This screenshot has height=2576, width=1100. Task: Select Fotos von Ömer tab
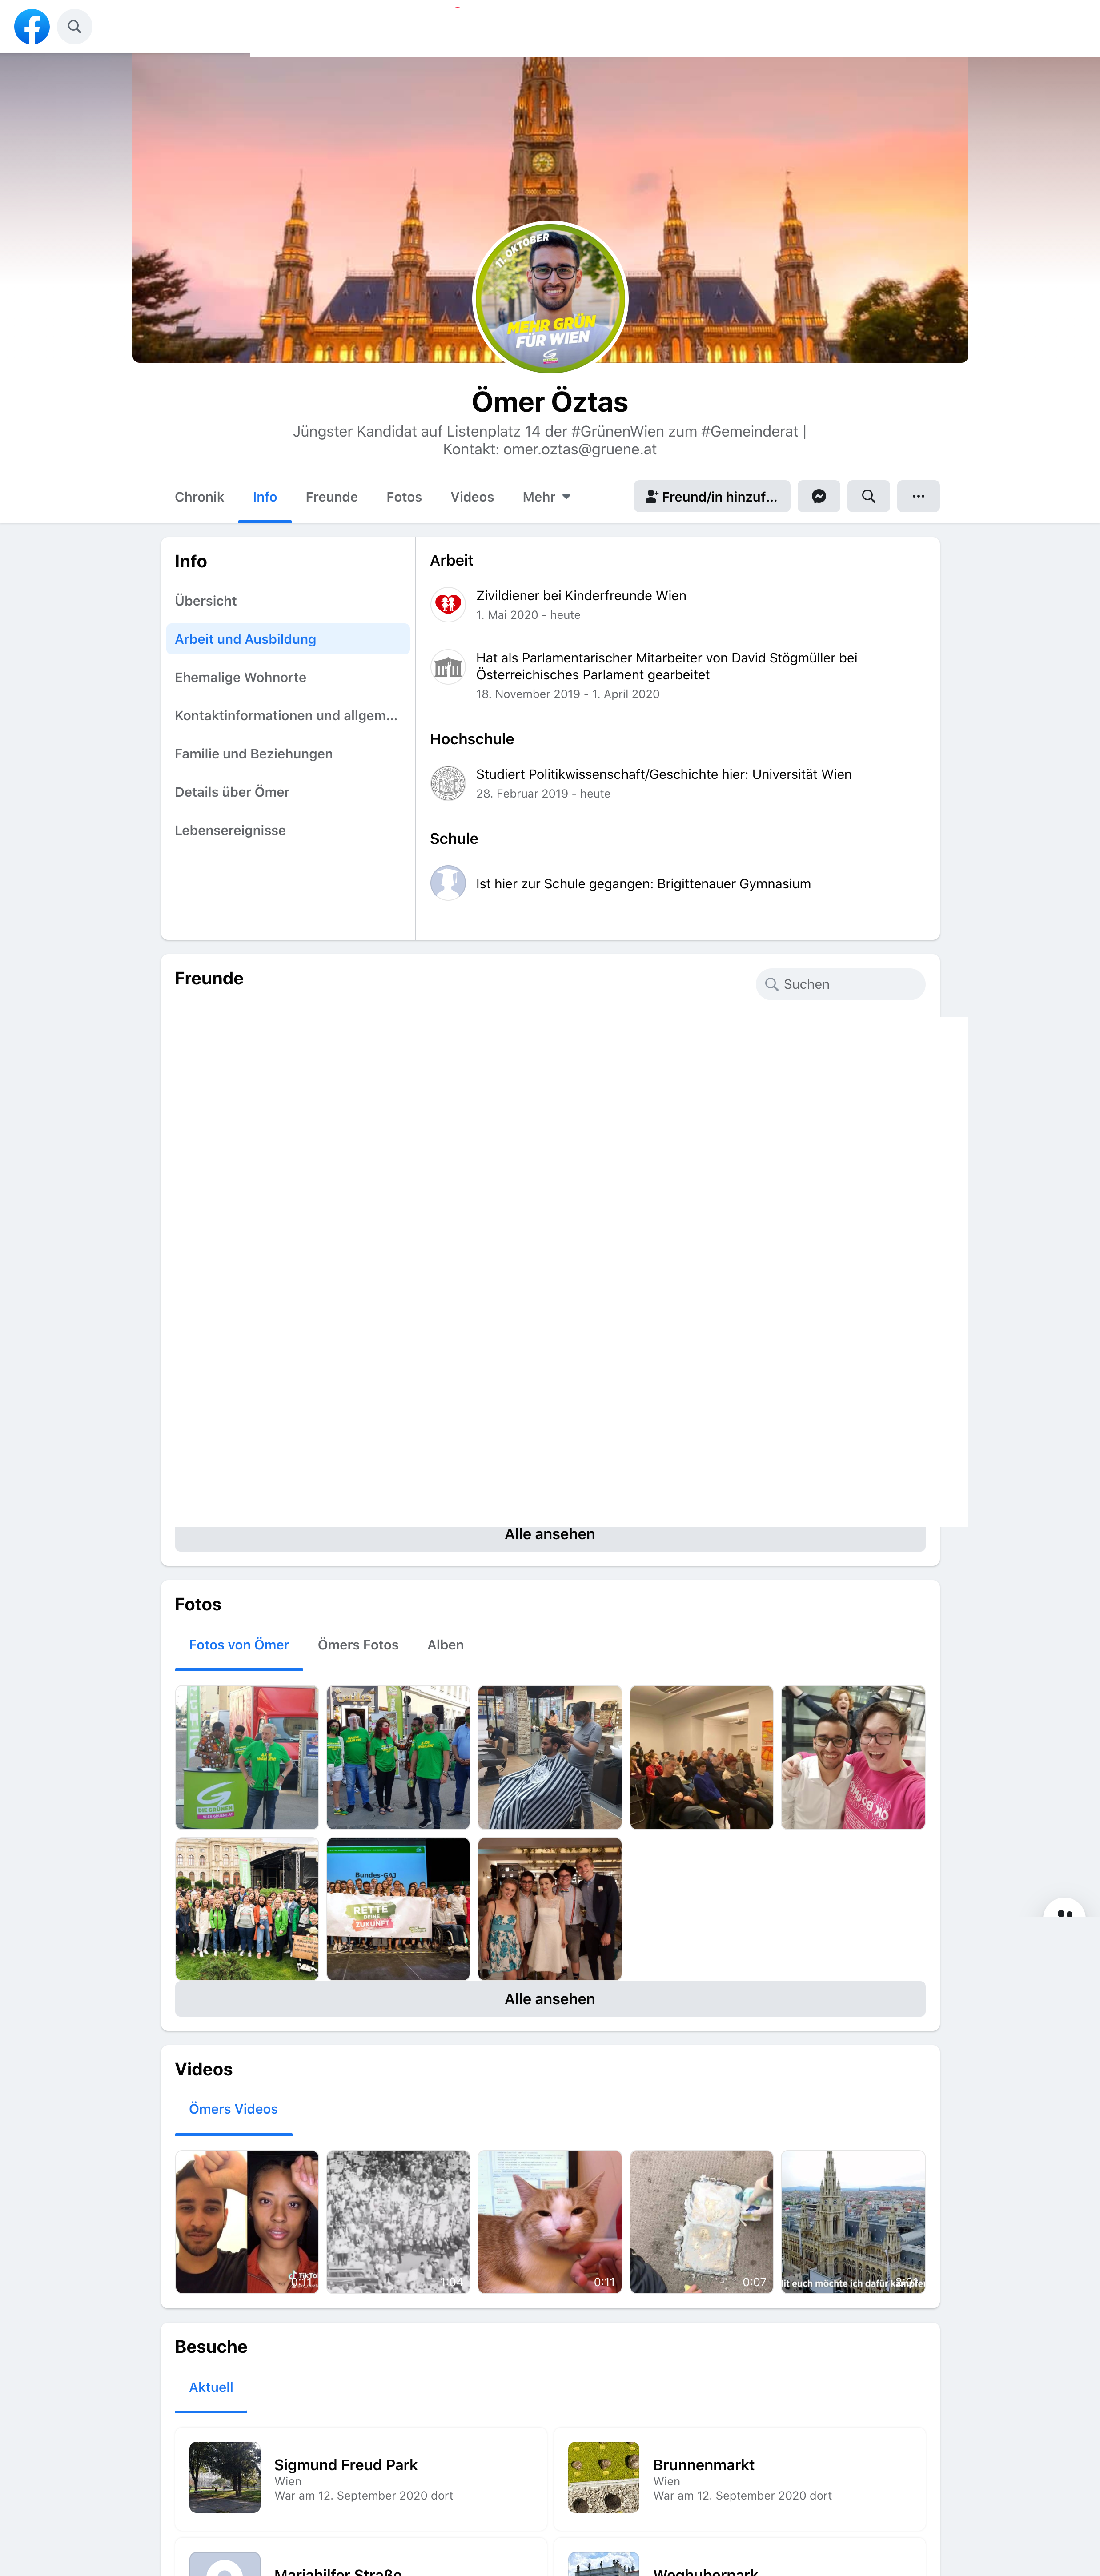click(239, 1645)
